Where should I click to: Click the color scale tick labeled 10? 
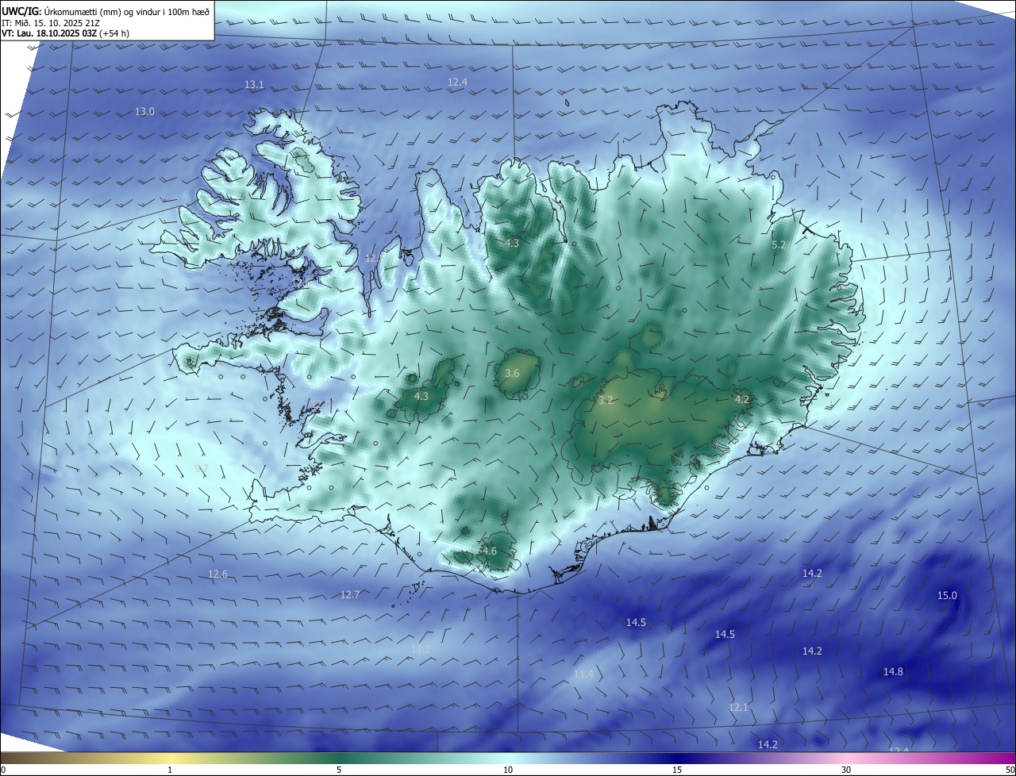(x=508, y=770)
